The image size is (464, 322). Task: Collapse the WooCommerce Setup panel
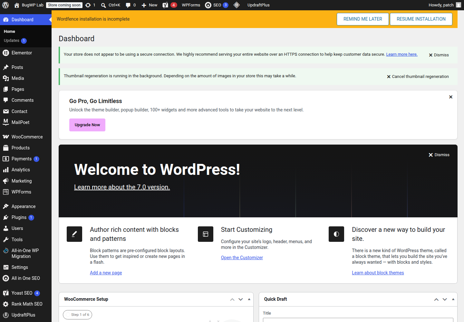(x=249, y=299)
